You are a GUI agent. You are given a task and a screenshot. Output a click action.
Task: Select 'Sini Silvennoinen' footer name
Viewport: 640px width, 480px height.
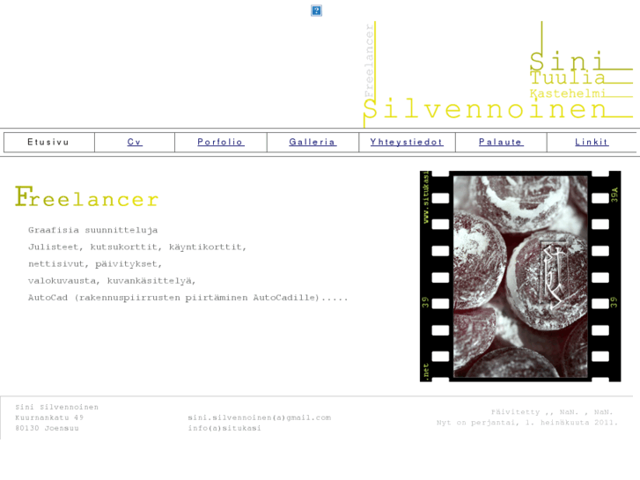(x=56, y=407)
